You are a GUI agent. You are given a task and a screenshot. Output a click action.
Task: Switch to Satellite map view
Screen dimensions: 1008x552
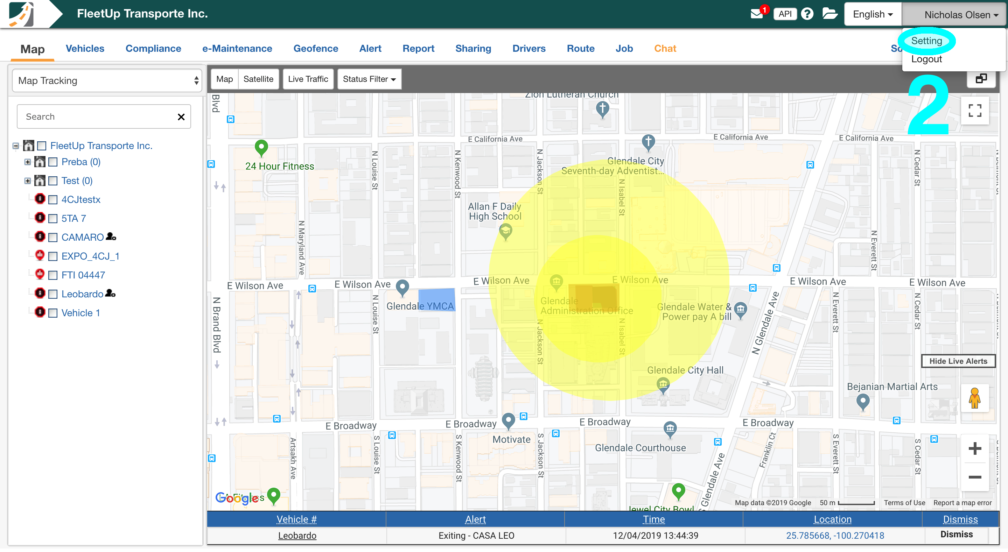pyautogui.click(x=258, y=79)
